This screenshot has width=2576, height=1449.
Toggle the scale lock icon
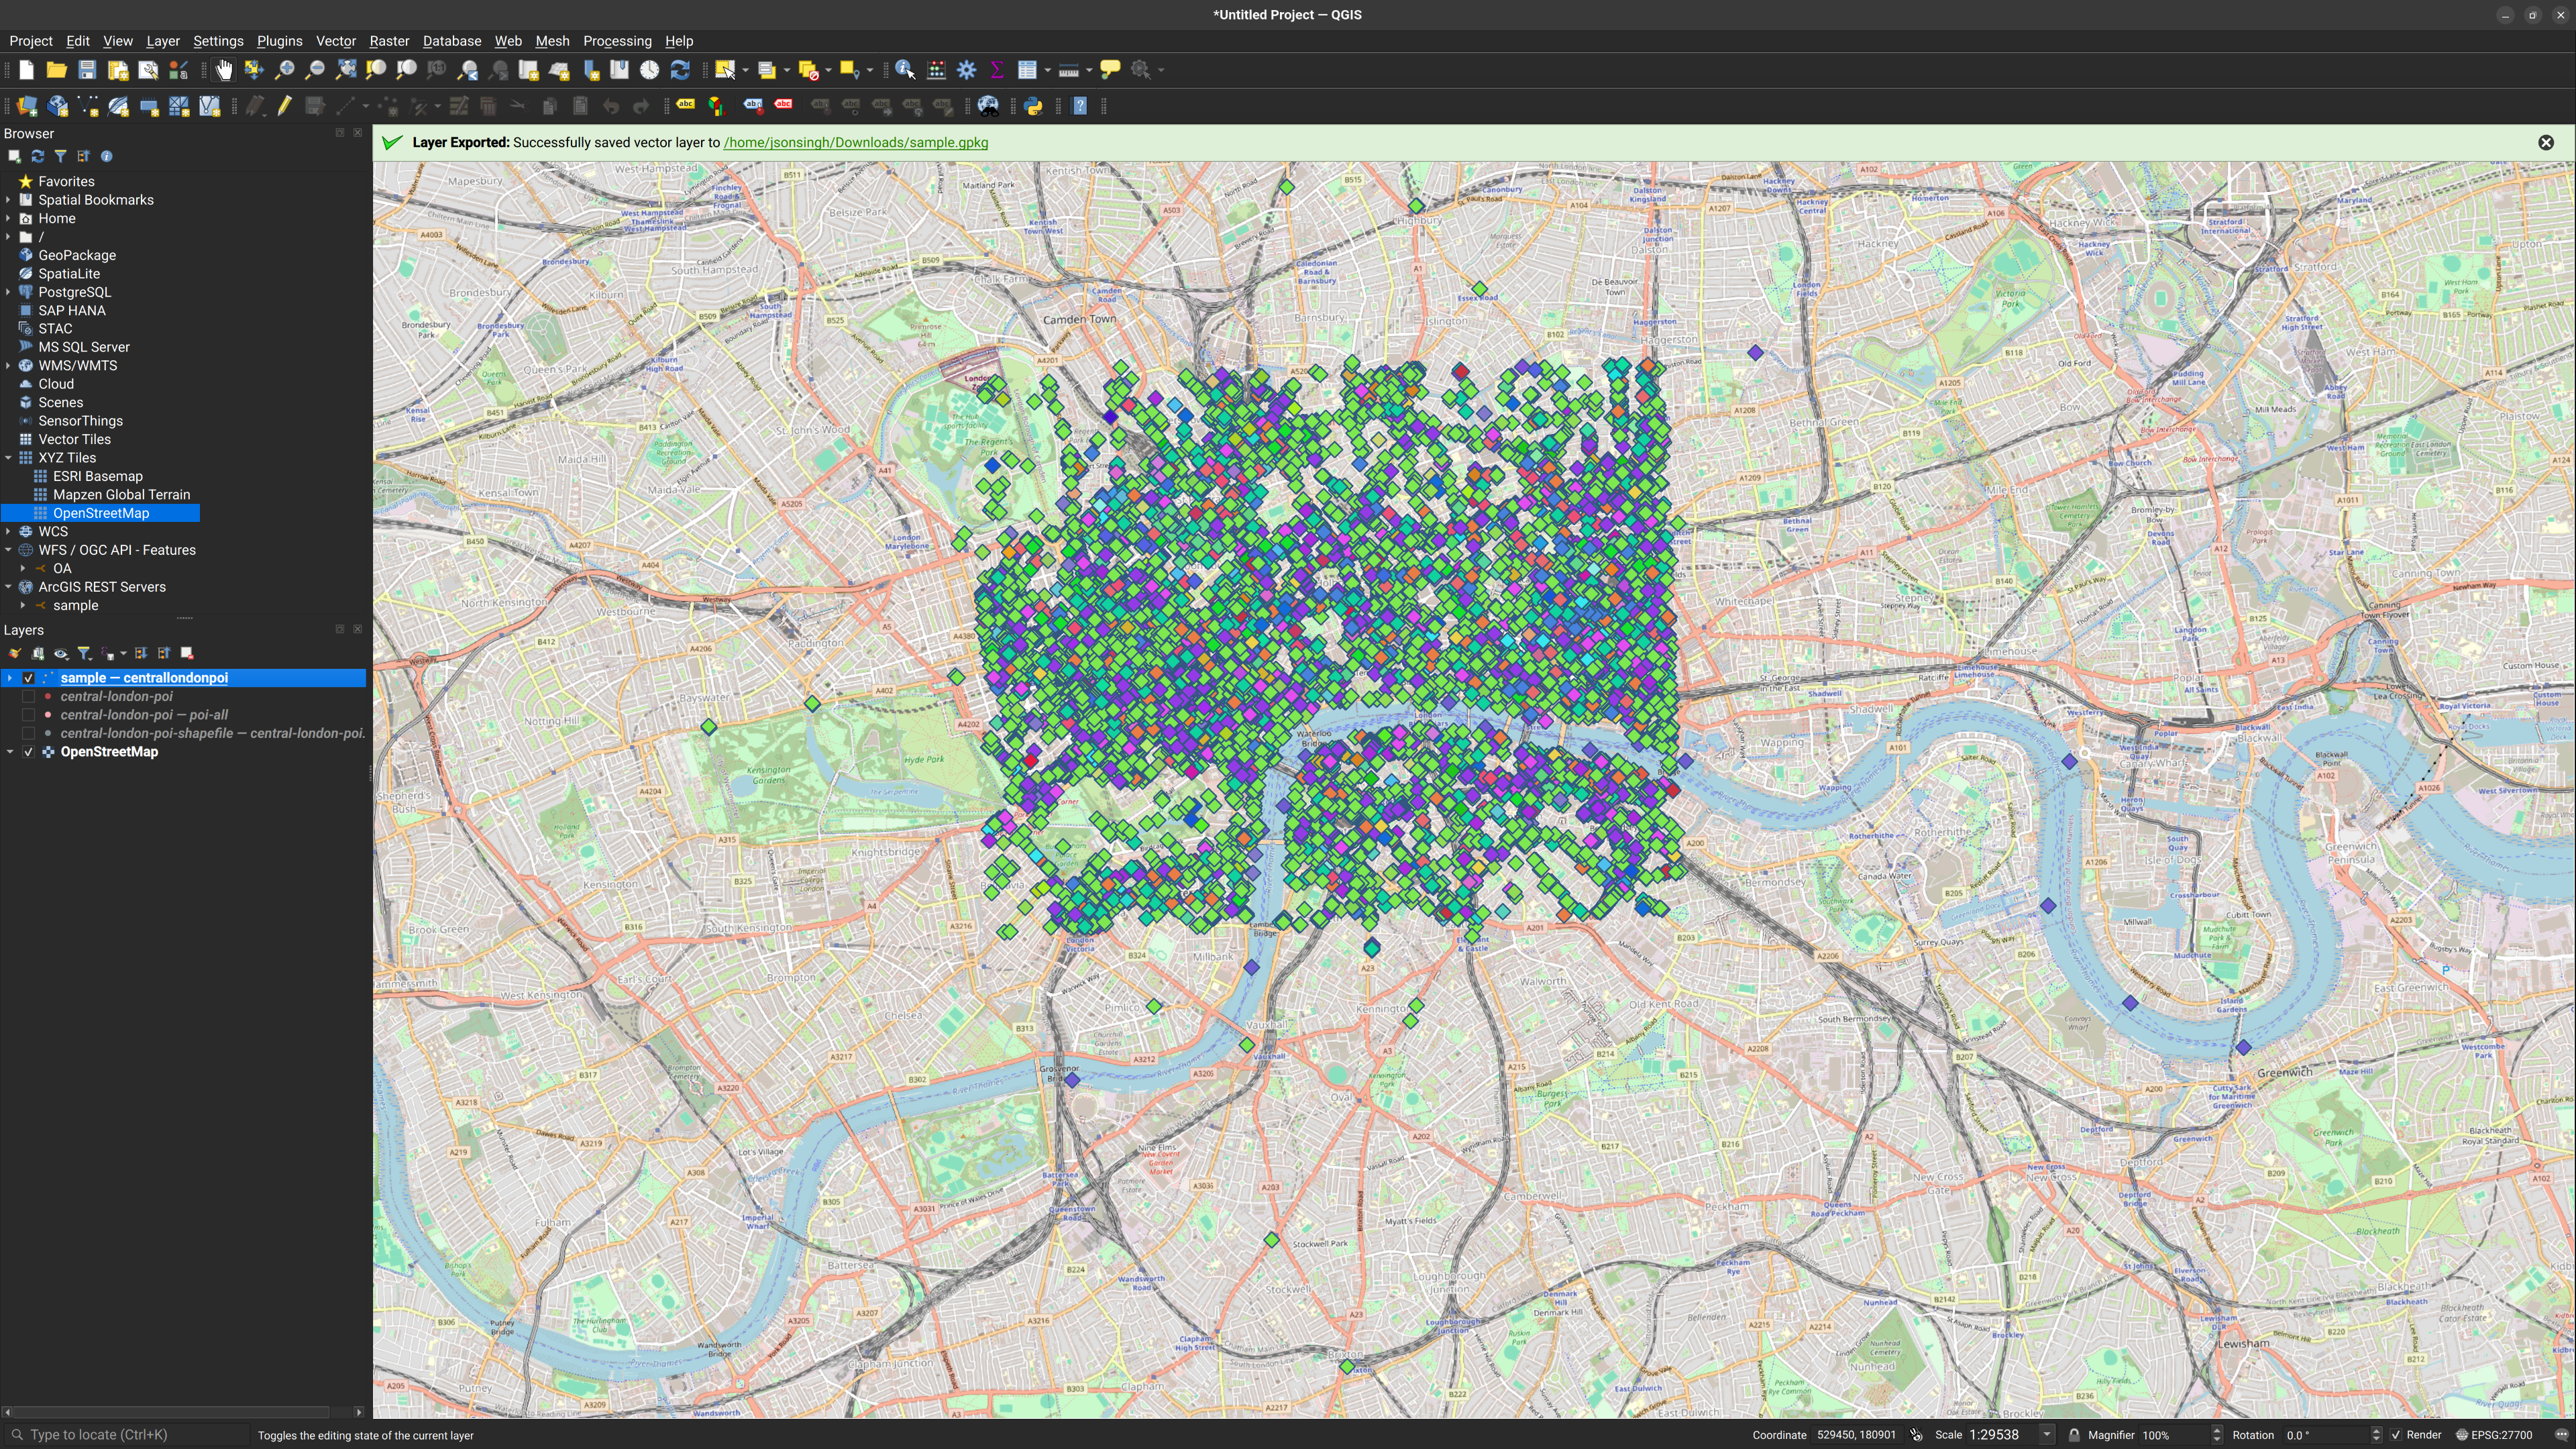tap(2074, 1435)
